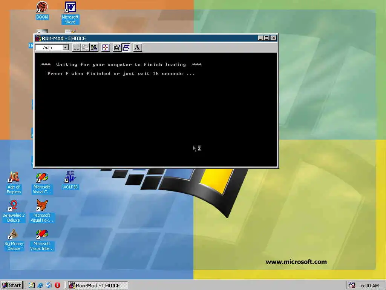Select the partly hidden icon below DOOM
This screenshot has width=386, height=290.
[x=42, y=32]
